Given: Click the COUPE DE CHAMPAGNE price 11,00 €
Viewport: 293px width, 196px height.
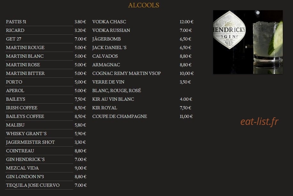Looking at the screenshot, I should pyautogui.click(x=186, y=116).
